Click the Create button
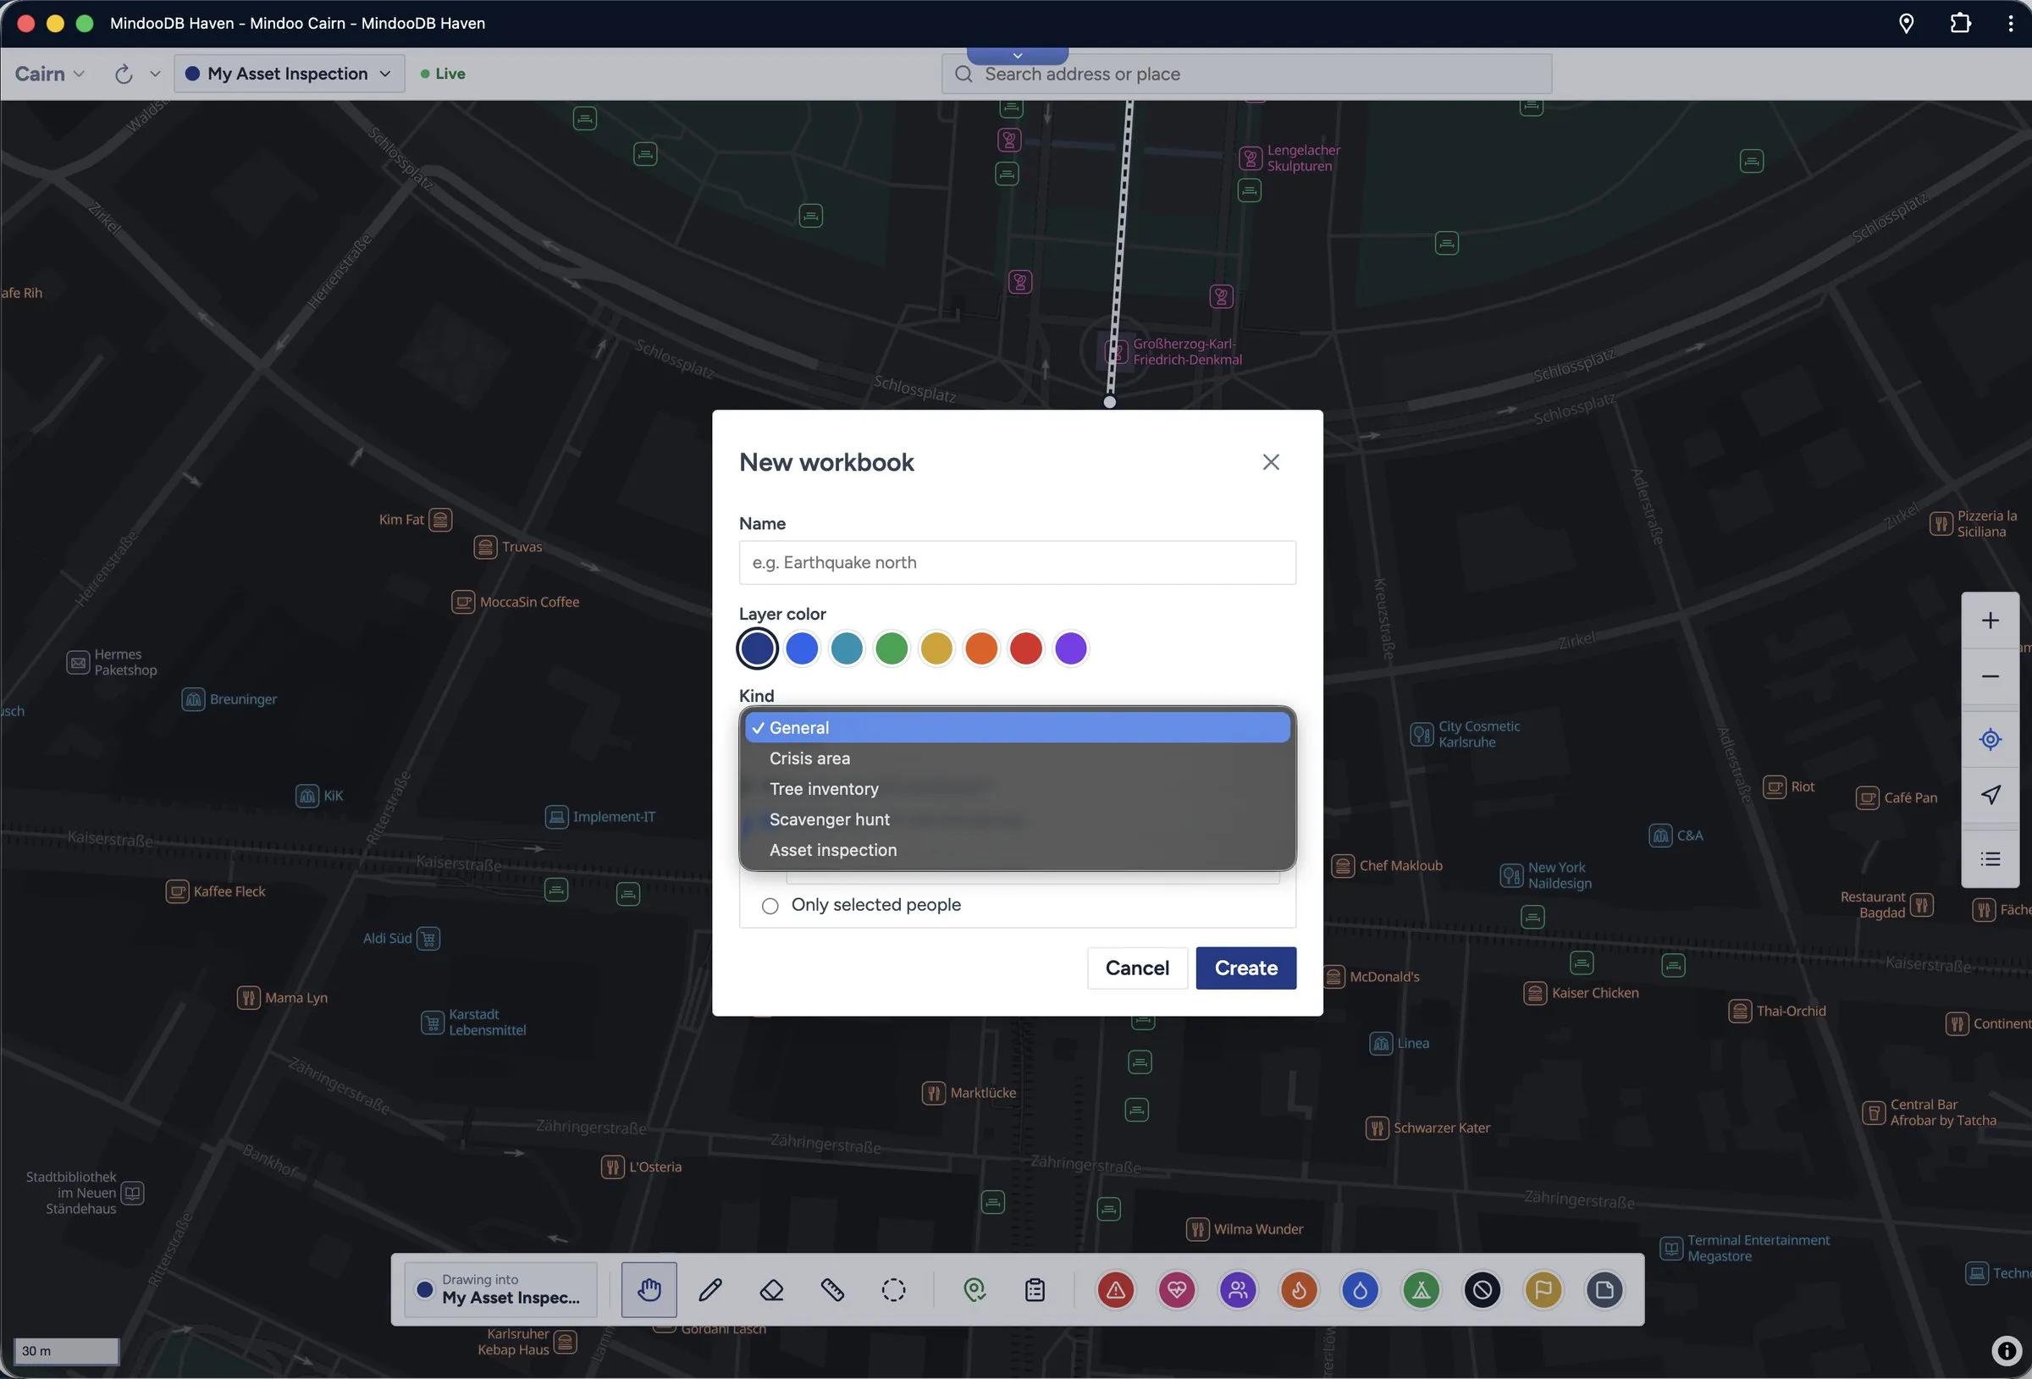 tap(1245, 968)
